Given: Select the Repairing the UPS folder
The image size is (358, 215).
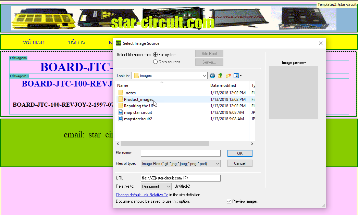Looking at the screenshot, I should (x=137, y=106).
